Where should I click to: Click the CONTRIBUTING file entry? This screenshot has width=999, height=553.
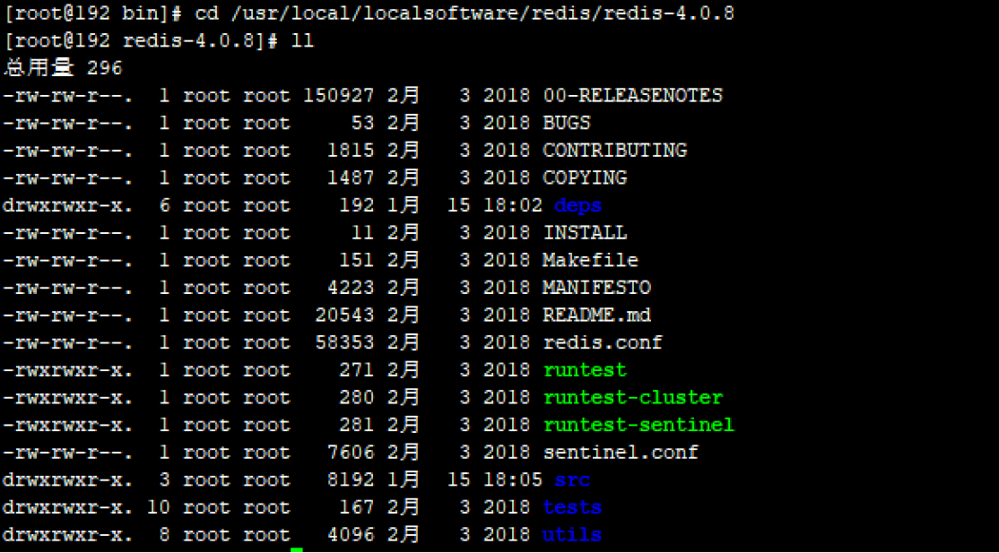(x=615, y=151)
